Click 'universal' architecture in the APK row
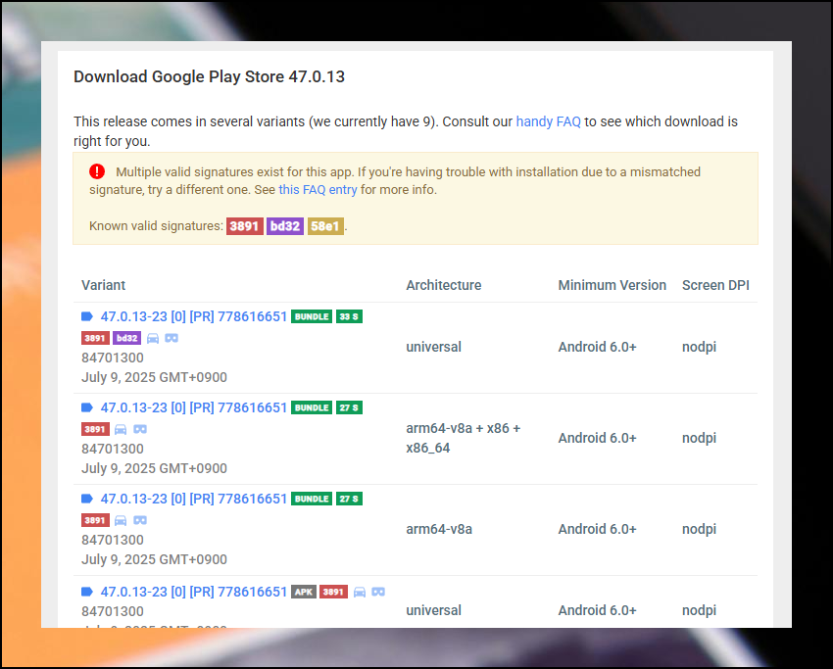 click(433, 610)
